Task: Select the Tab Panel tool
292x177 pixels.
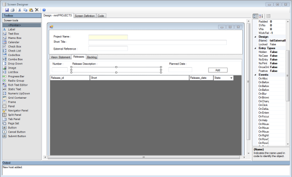Action: (x=22, y=119)
